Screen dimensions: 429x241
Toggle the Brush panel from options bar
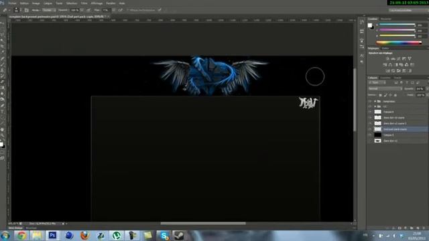tap(27, 10)
